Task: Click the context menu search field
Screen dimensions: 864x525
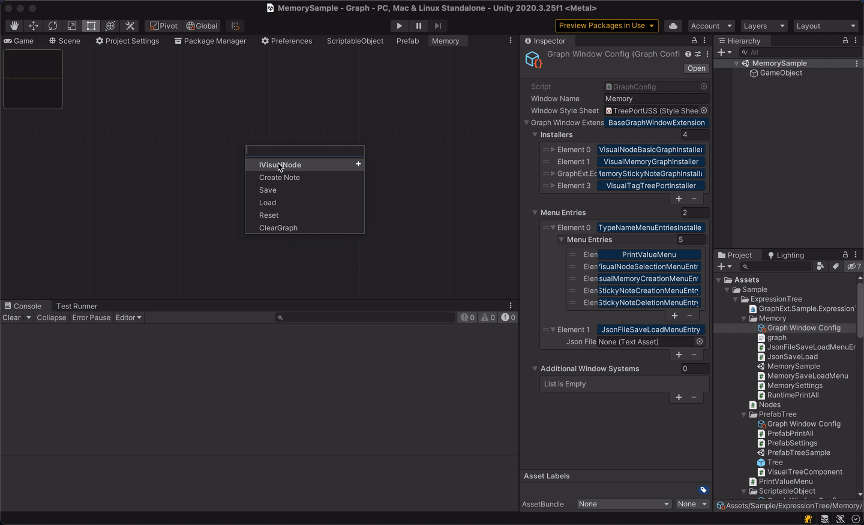Action: [x=305, y=150]
